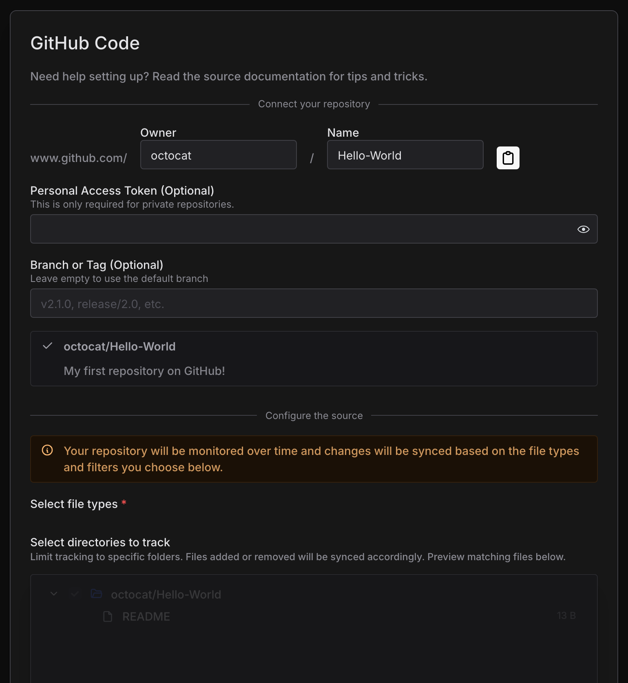Click the checkmark icon beside octocat/Hello-World repository card
Viewport: 628px width, 683px height.
(x=48, y=346)
